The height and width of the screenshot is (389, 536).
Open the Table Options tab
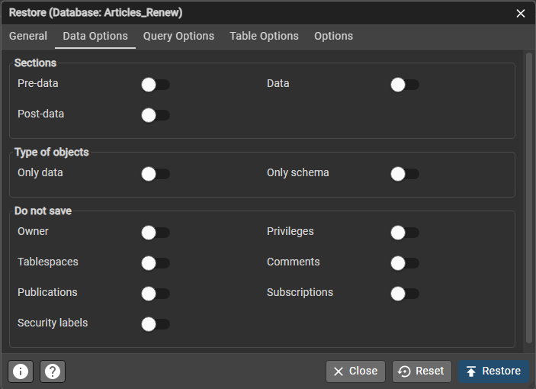(x=264, y=37)
